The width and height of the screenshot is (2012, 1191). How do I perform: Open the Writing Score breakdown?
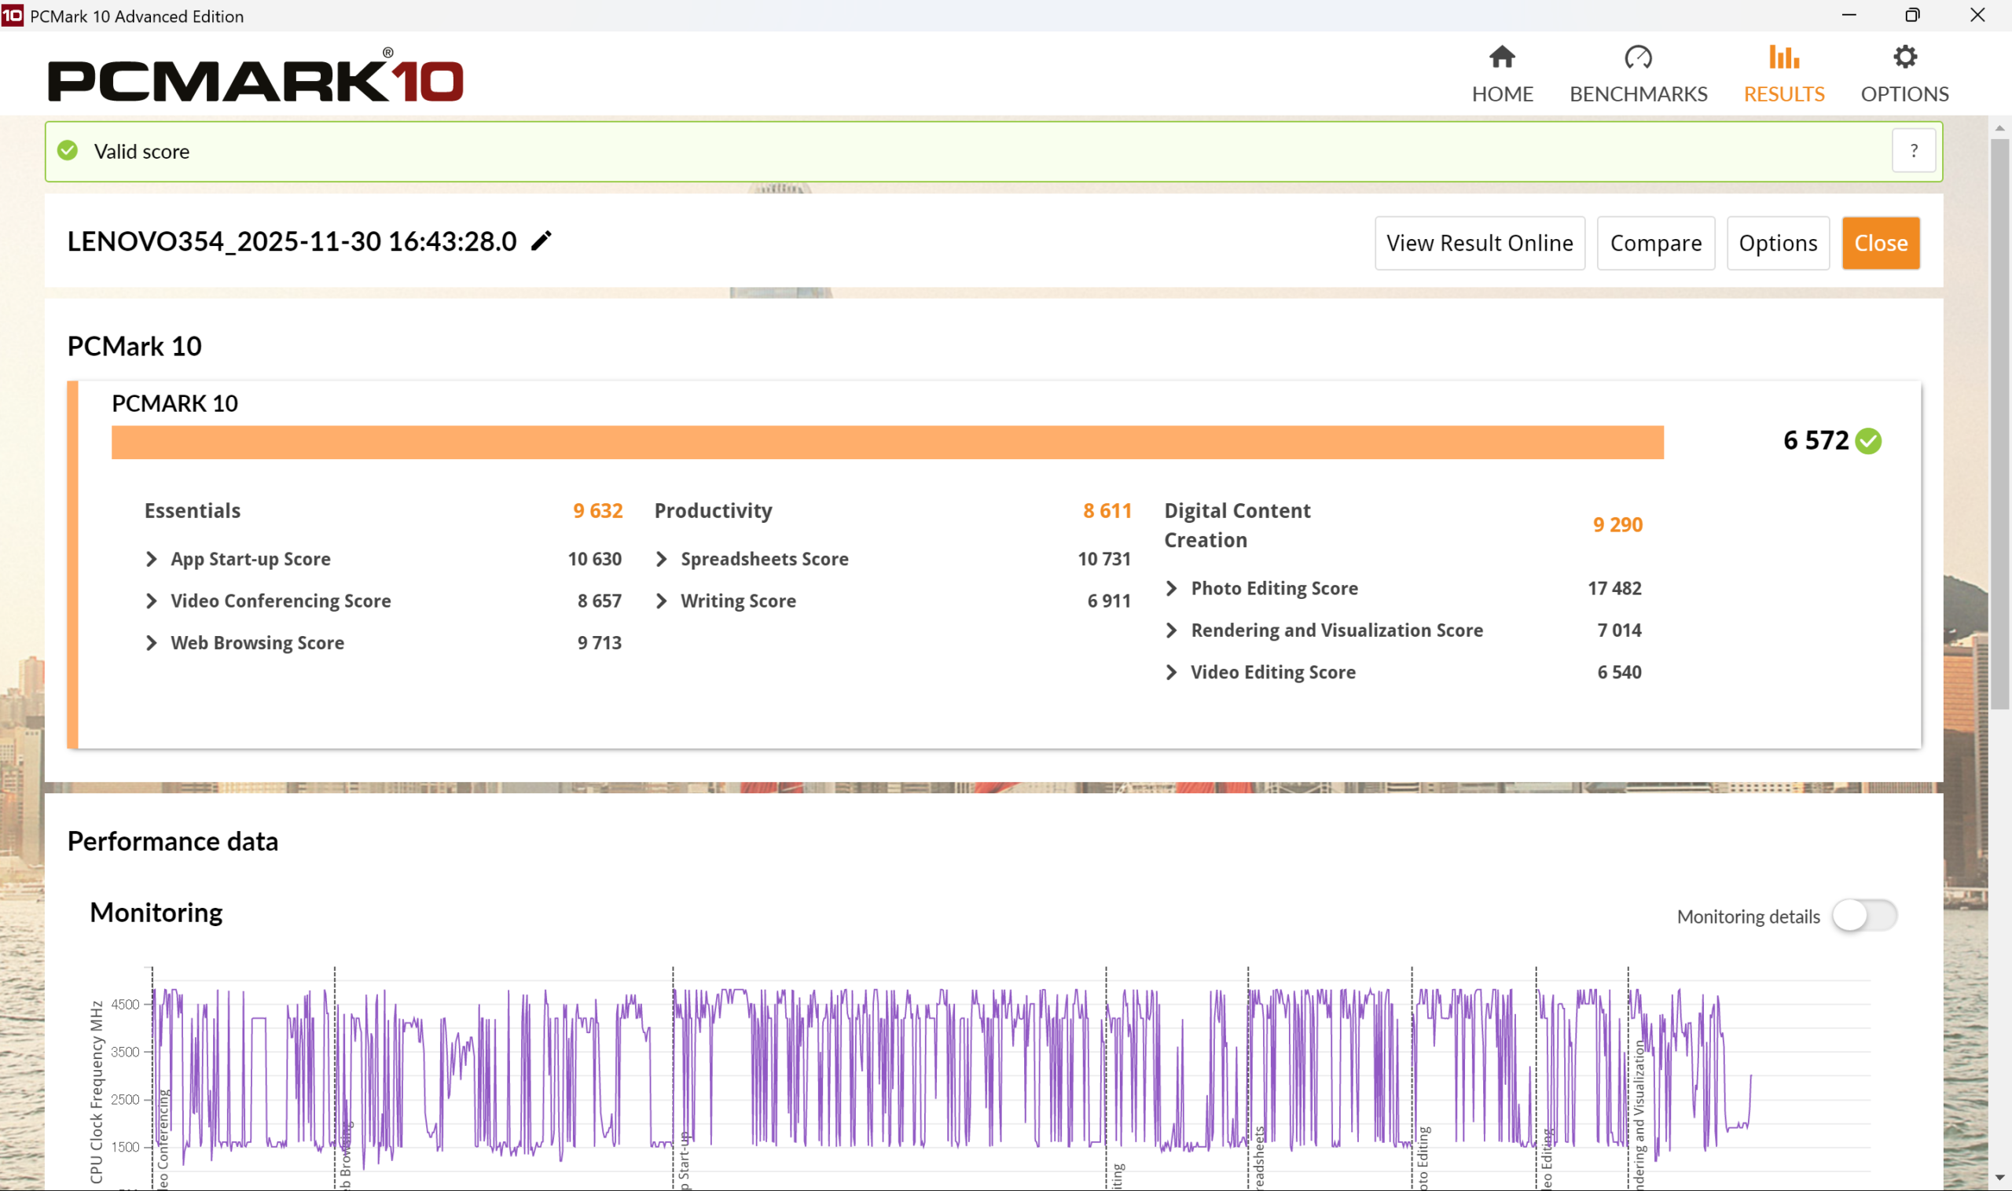(661, 601)
